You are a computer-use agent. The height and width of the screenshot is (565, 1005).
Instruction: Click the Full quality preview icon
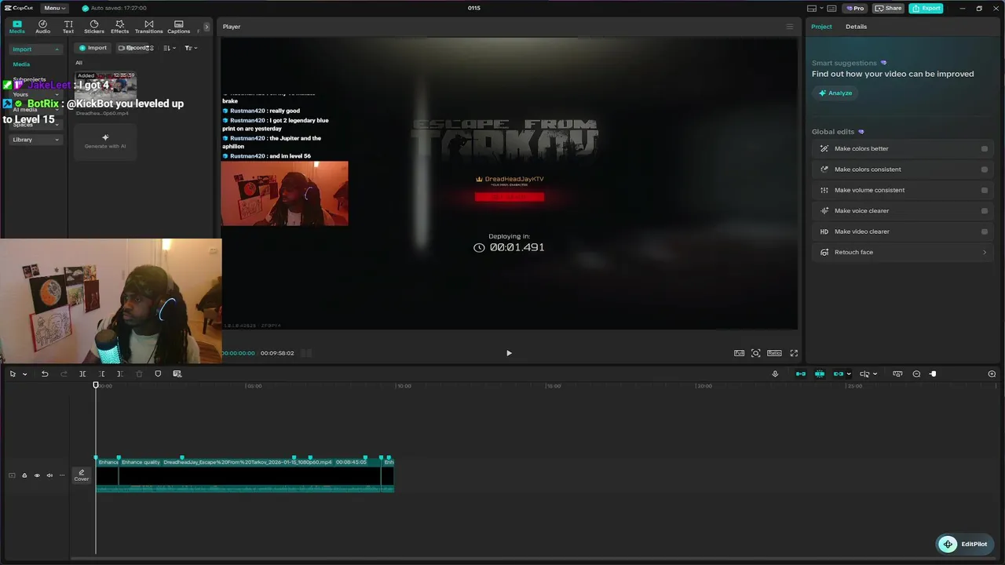[739, 353]
